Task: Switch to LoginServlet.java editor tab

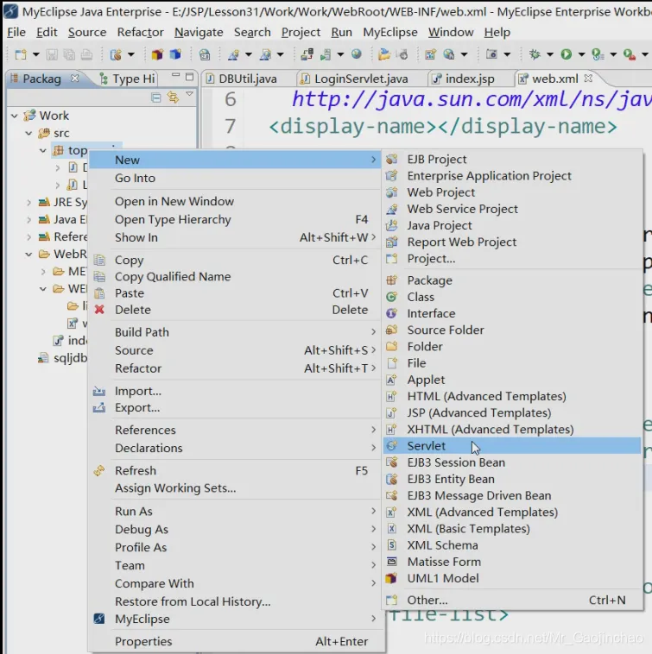Action: point(355,79)
